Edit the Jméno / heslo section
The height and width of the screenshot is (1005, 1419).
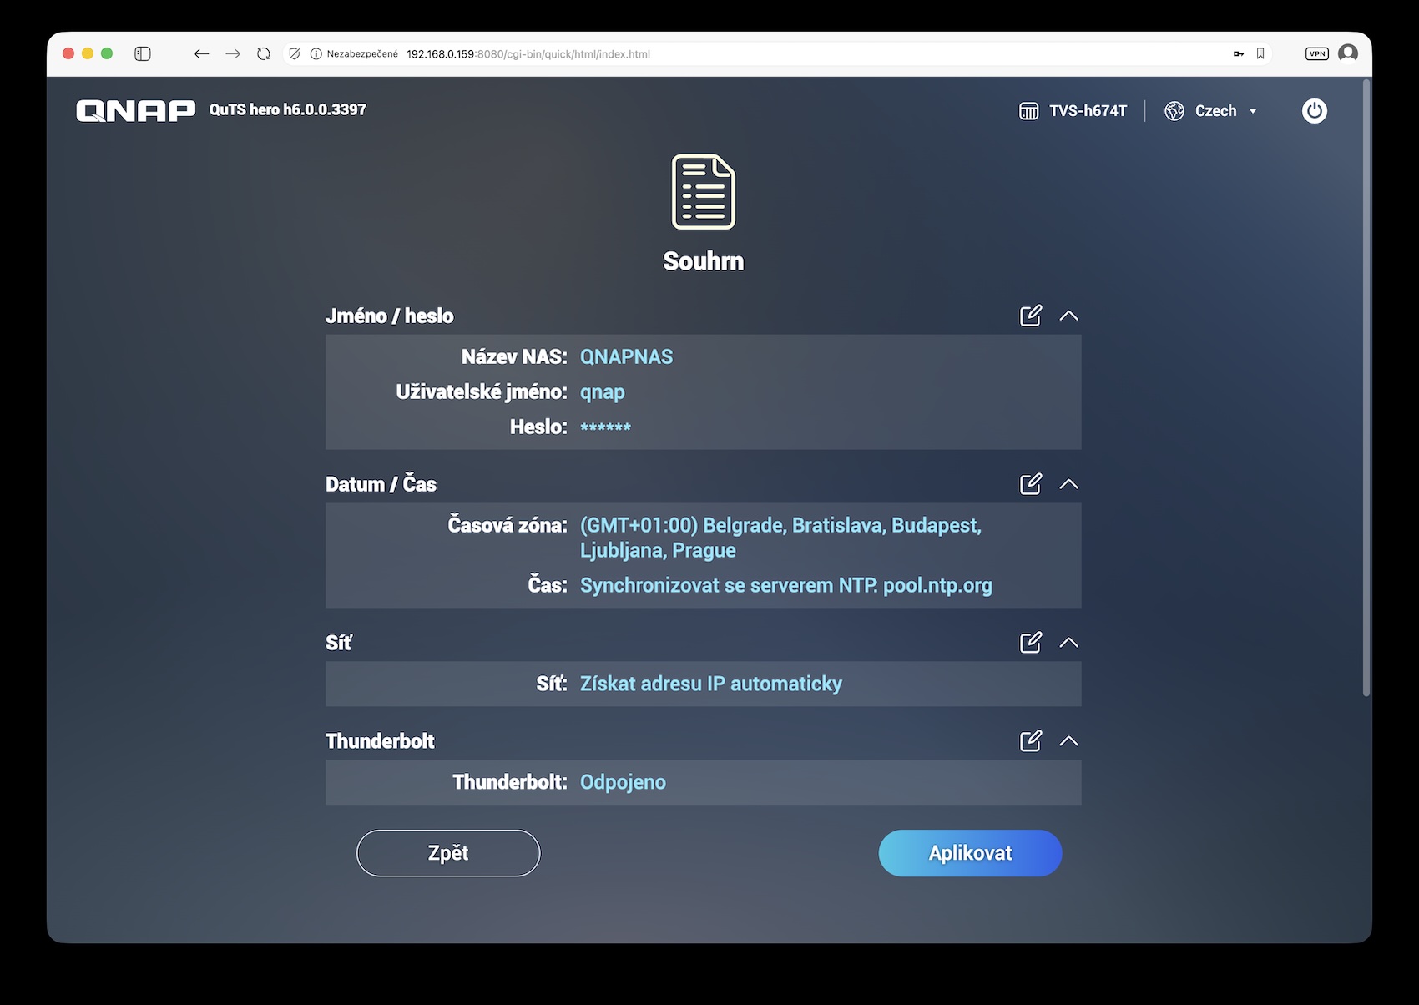(x=1030, y=316)
